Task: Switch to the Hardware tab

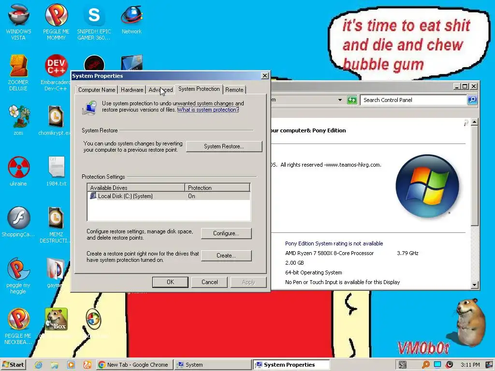Action: tap(132, 90)
